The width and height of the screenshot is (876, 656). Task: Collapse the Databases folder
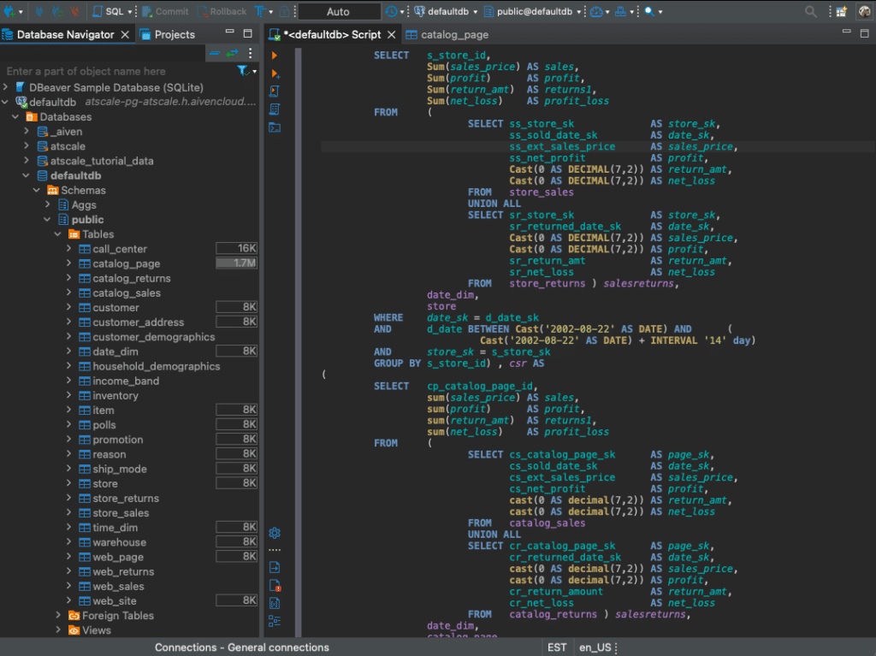pos(15,117)
